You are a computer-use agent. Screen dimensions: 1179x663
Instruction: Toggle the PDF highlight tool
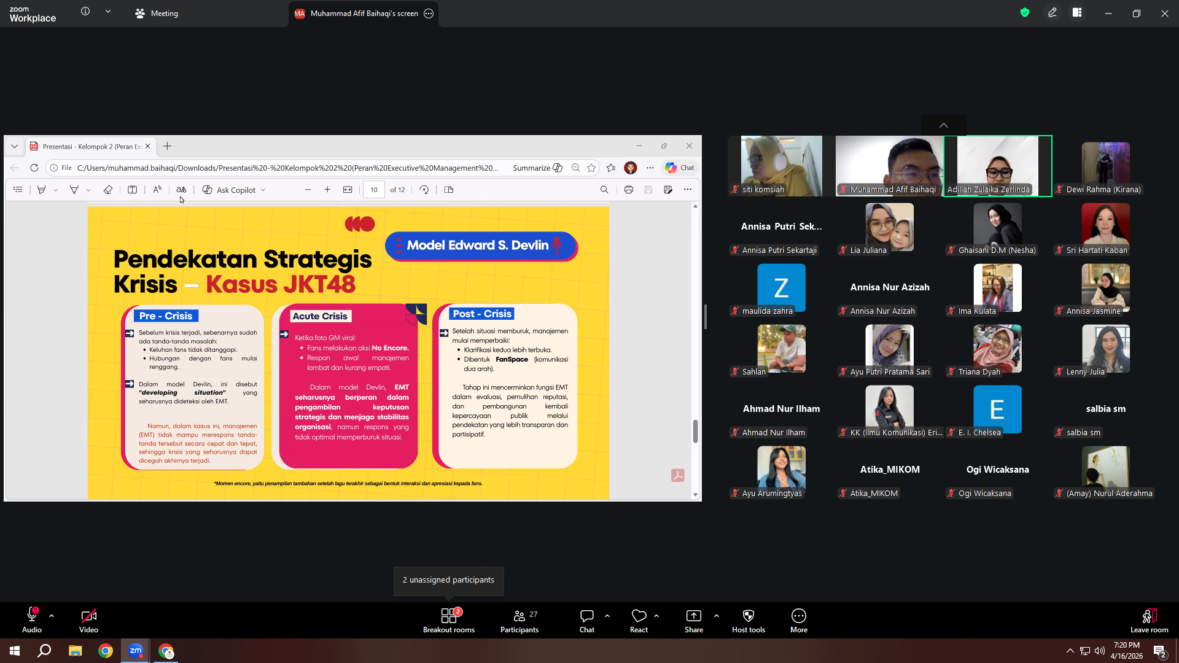click(41, 190)
